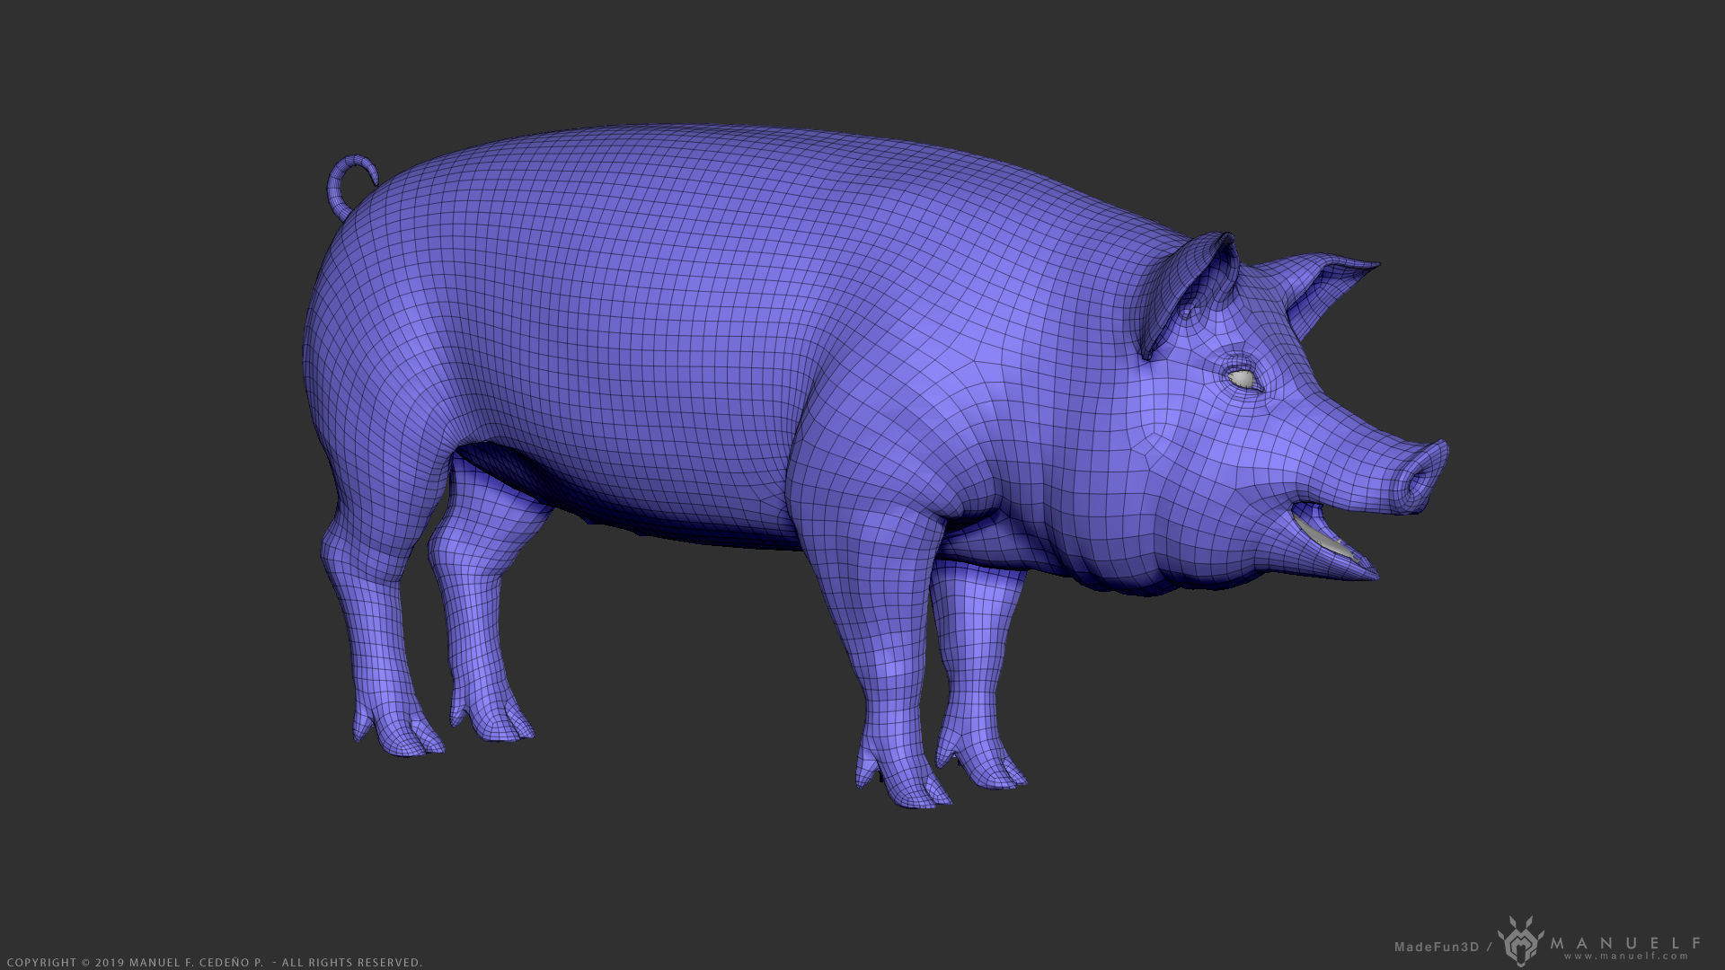Viewport: 1725px width, 970px height.
Task: Click the "www.manuelf.com" text
Action: click(1626, 957)
